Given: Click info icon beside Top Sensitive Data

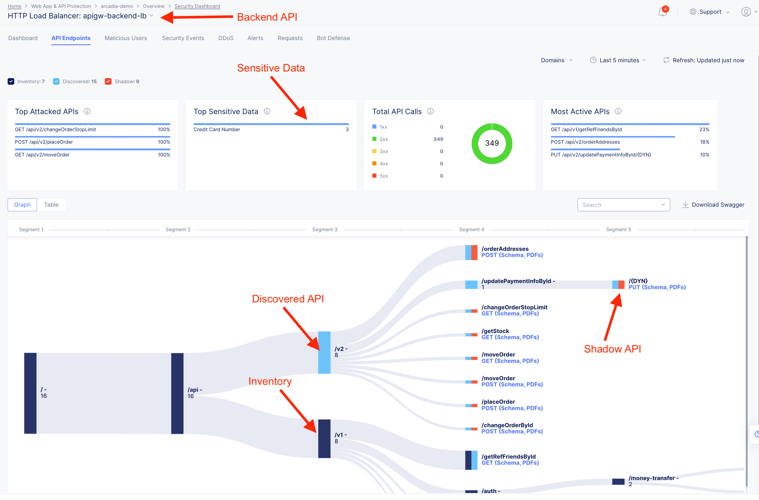Looking at the screenshot, I should click(267, 111).
